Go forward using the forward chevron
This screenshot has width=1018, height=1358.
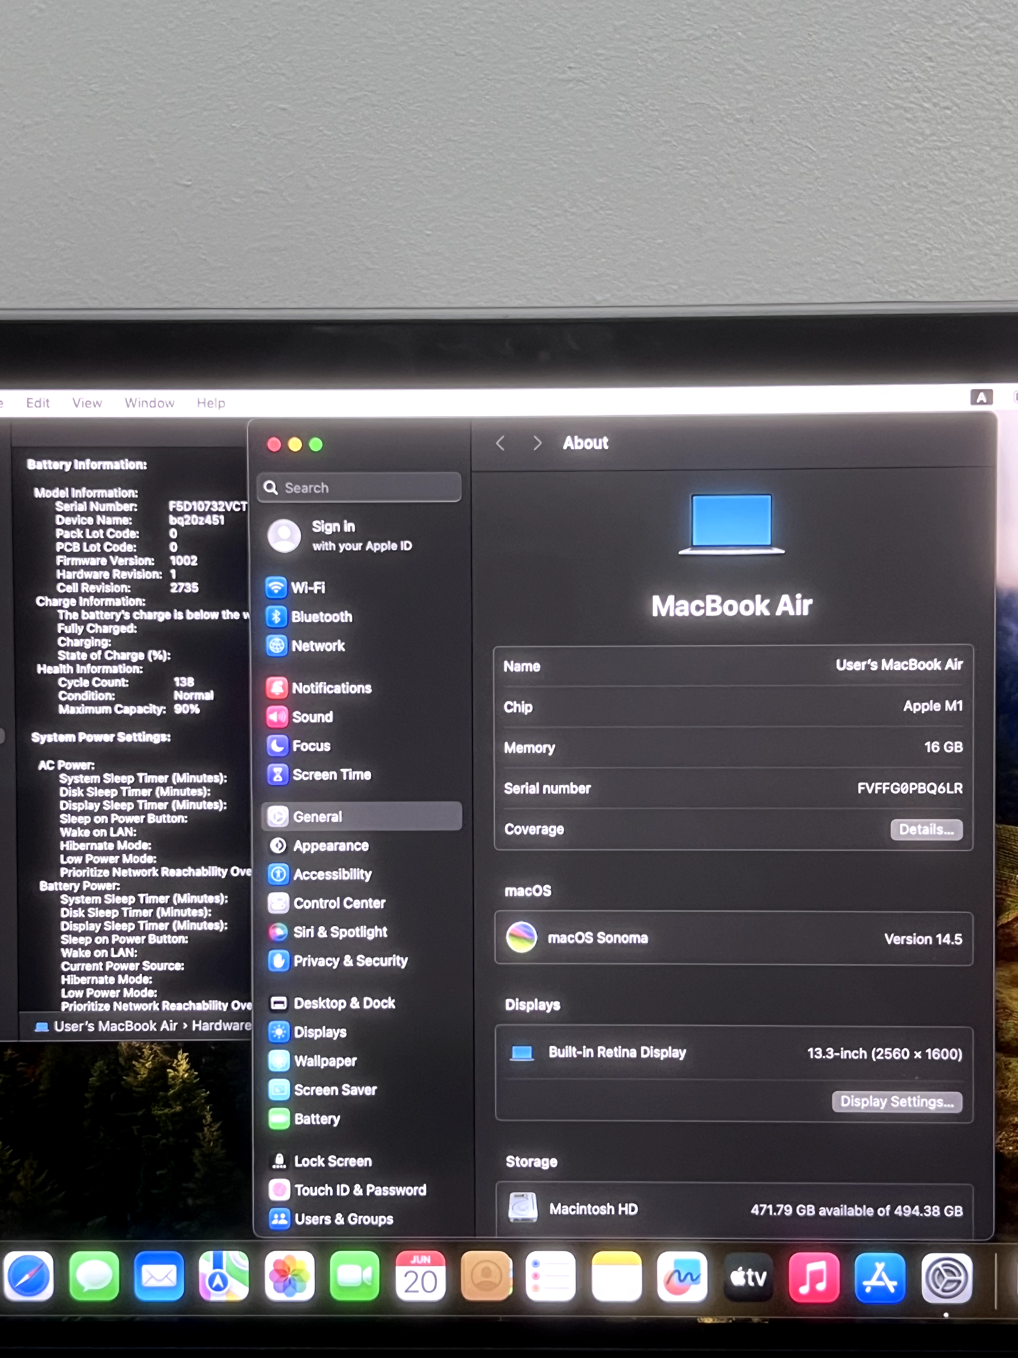click(x=537, y=443)
